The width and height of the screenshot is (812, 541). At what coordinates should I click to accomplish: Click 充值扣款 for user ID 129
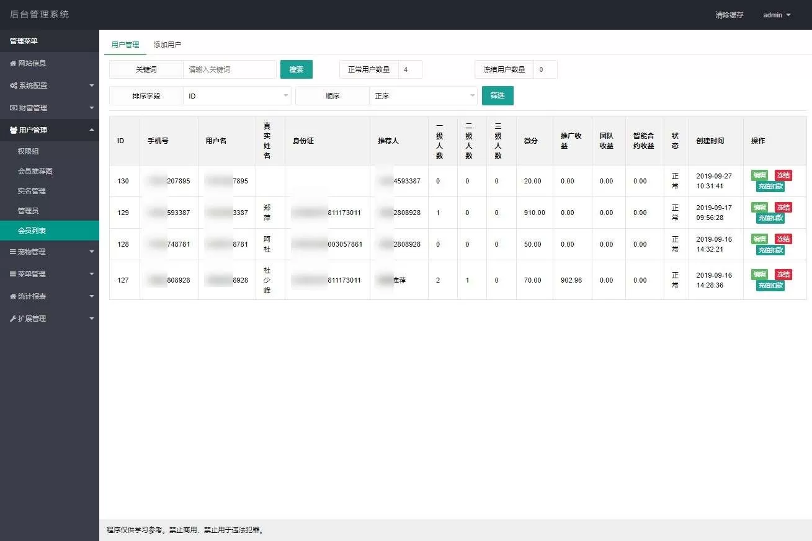point(770,218)
